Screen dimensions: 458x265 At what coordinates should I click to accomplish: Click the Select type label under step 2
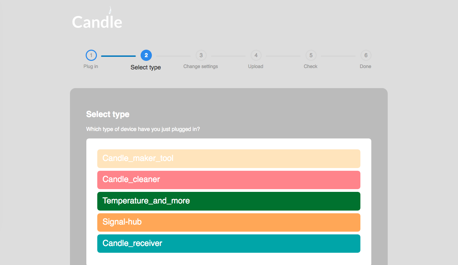[x=146, y=67]
